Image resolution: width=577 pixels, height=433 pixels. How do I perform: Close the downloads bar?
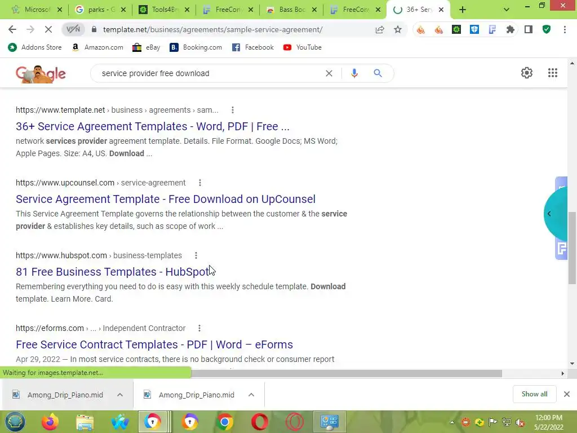point(567,394)
